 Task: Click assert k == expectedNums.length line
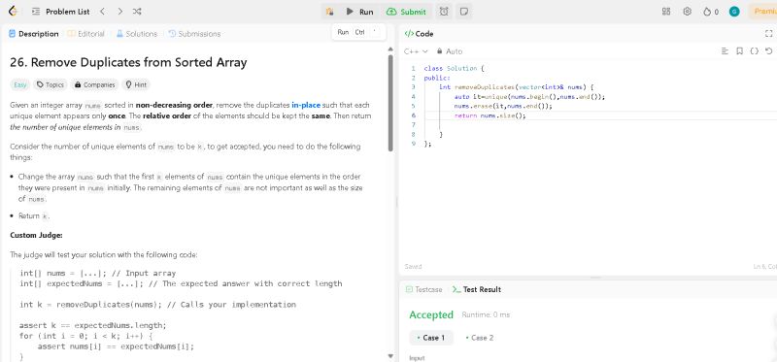(93, 325)
